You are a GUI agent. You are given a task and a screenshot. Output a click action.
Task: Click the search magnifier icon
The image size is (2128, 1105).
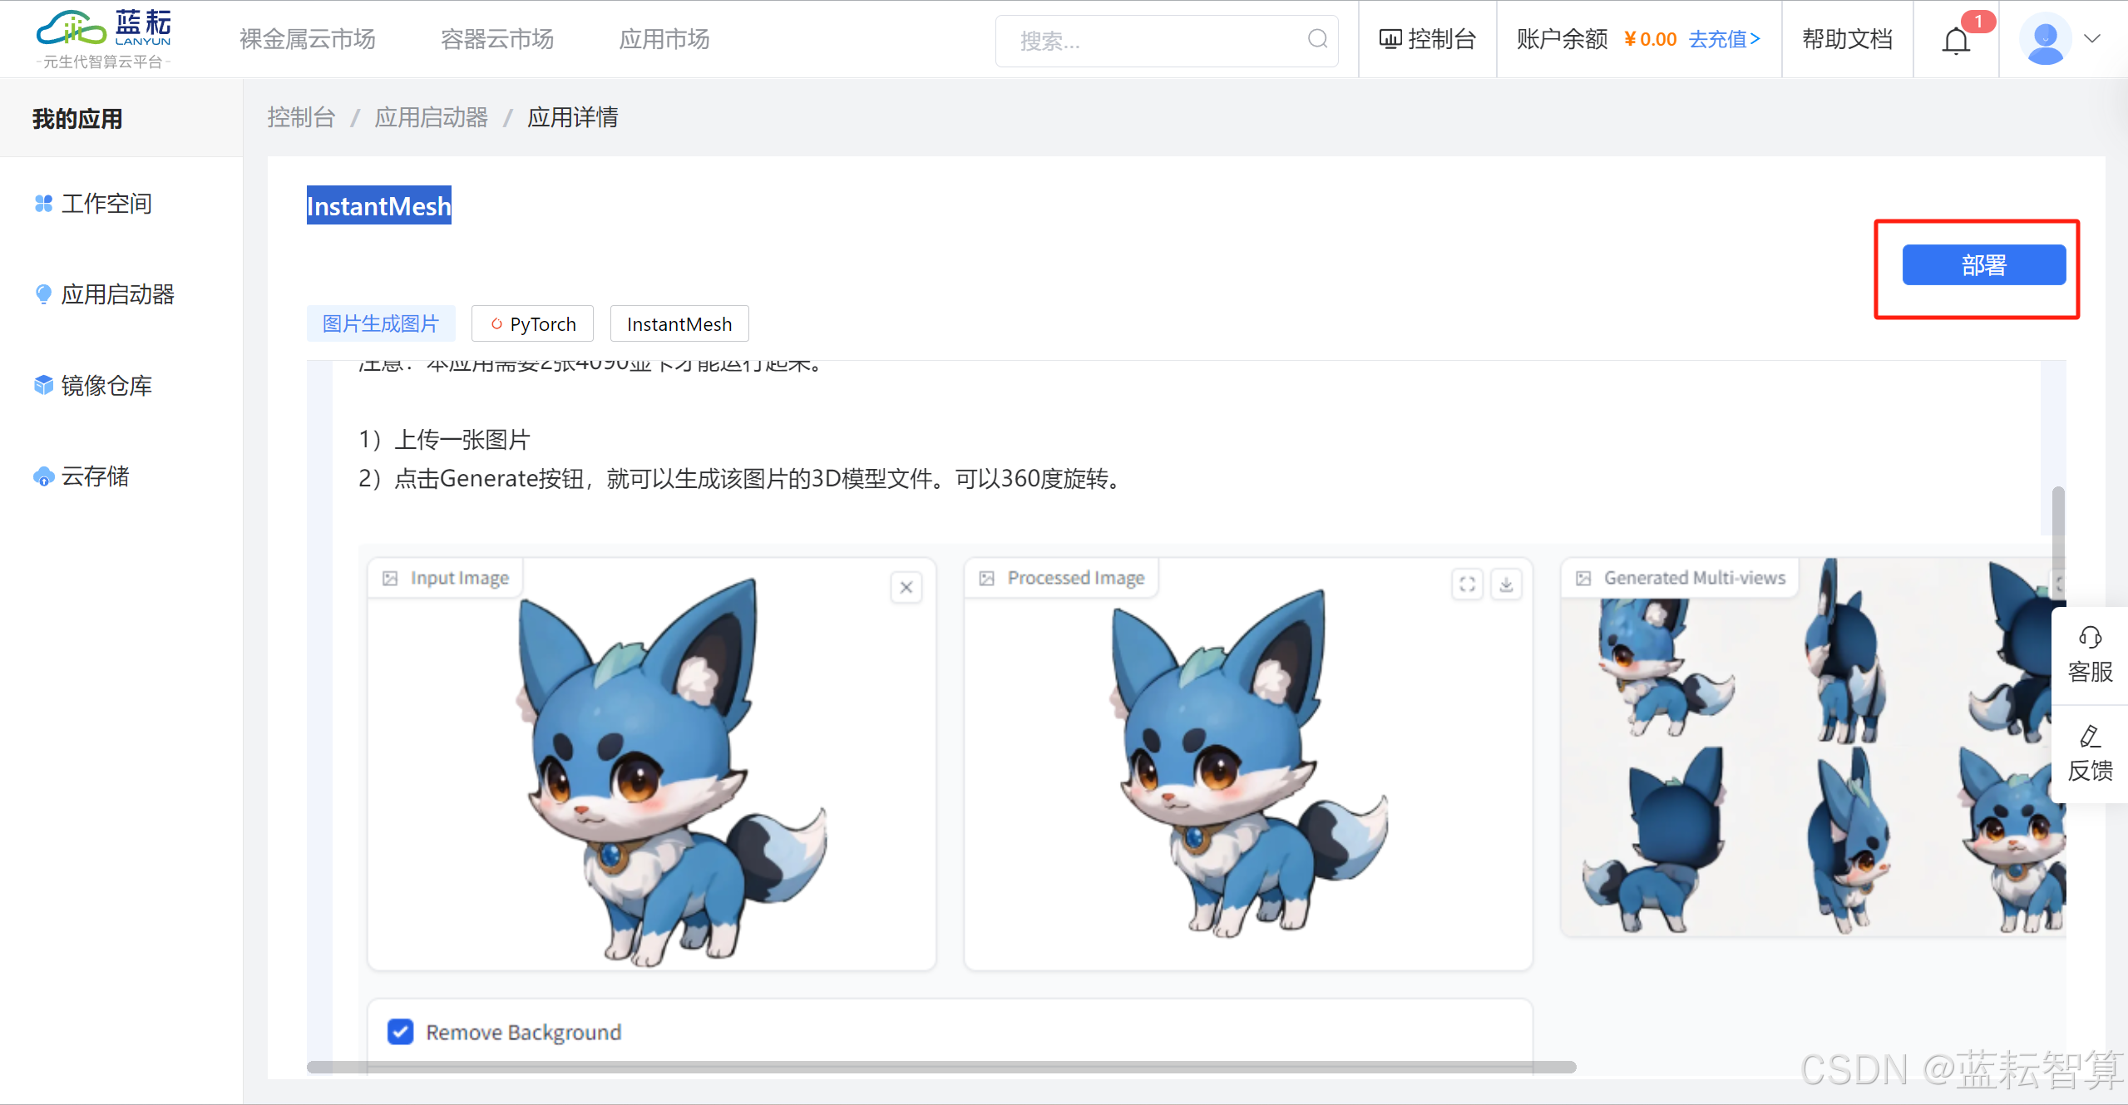[1317, 39]
